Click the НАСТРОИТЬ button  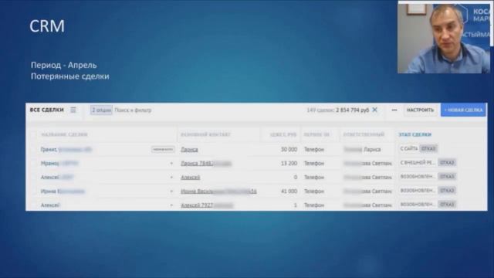[420, 110]
